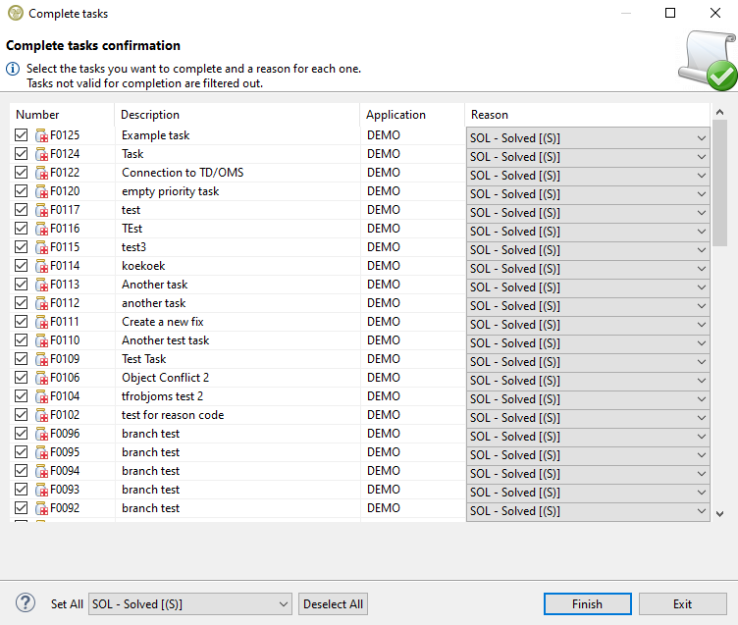Click the task icon next to F0109
Image resolution: width=738 pixels, height=625 pixels.
(42, 359)
